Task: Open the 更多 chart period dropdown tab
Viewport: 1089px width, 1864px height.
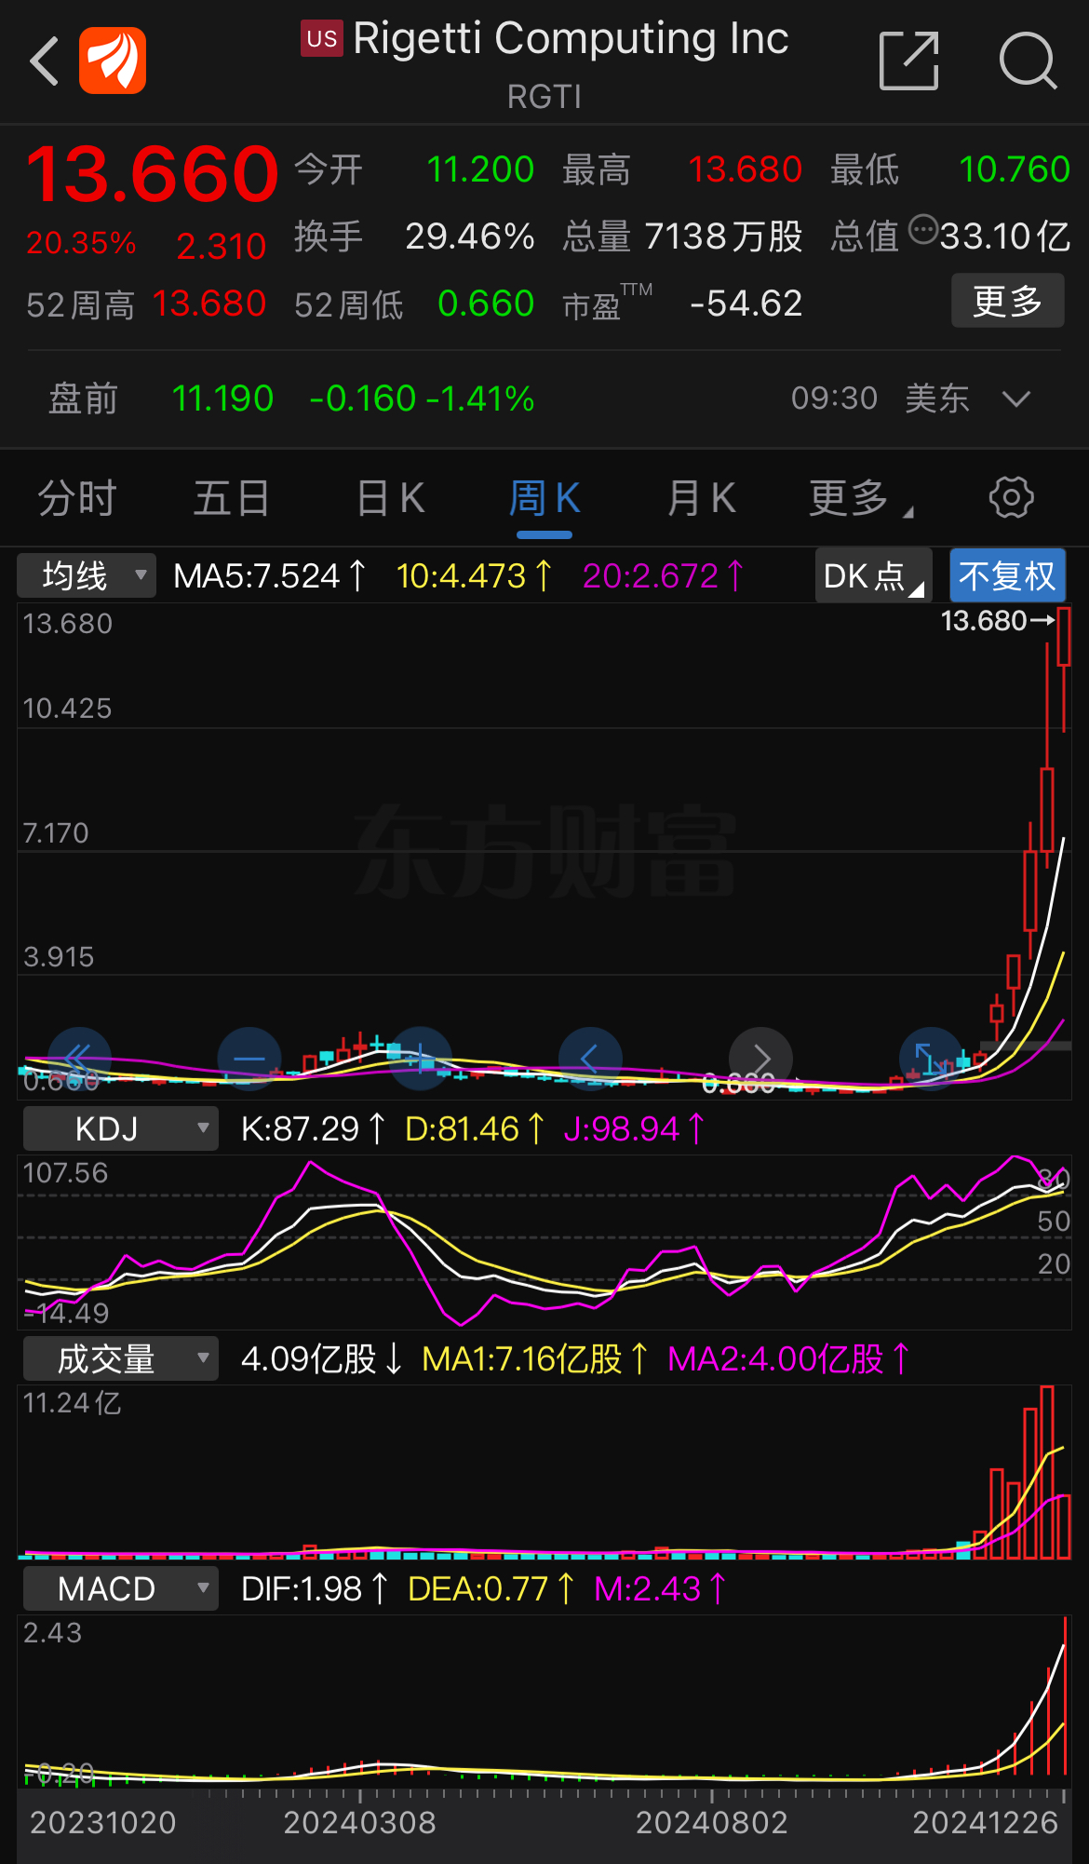Action: point(861,498)
